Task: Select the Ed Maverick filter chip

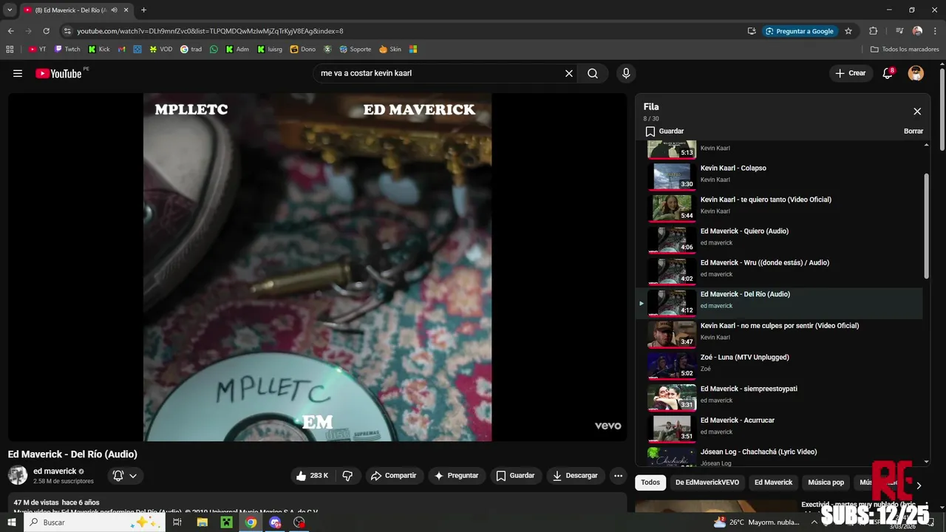Action: coord(773,482)
